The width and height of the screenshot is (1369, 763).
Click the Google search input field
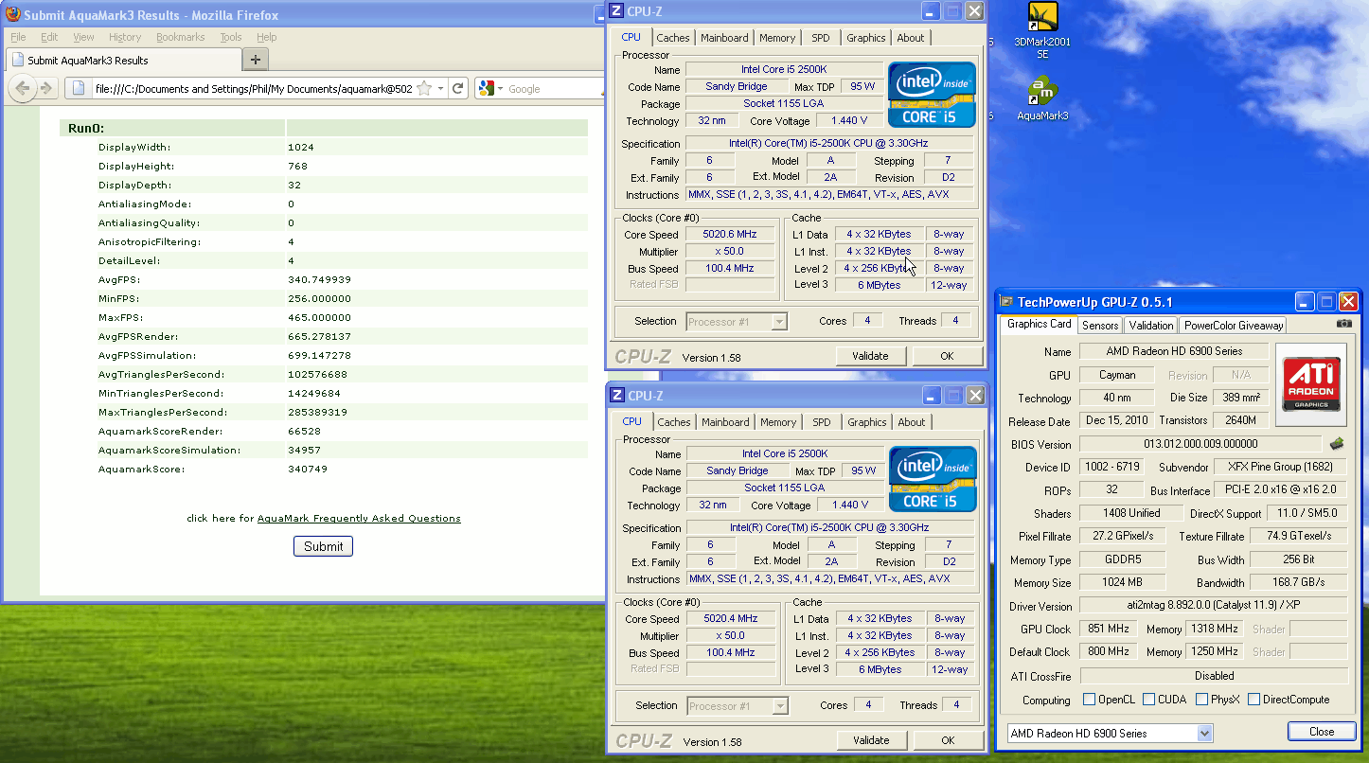click(x=554, y=88)
